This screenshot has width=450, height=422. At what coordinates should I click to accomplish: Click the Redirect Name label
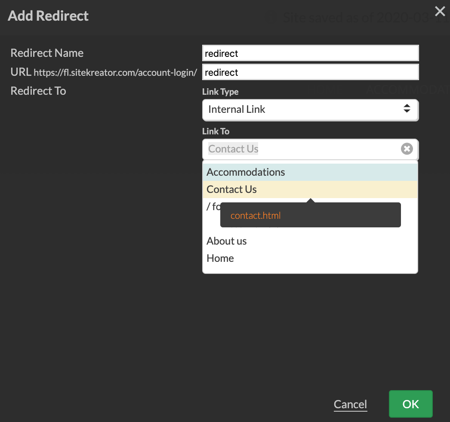coord(47,53)
